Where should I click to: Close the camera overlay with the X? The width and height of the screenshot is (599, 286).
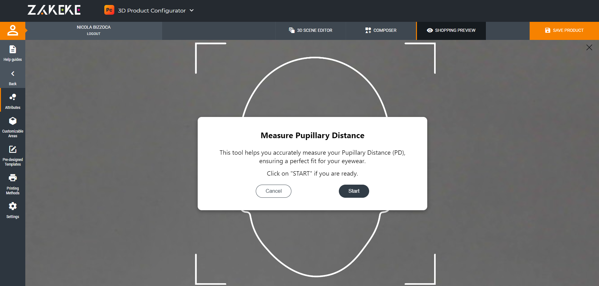coord(589,47)
